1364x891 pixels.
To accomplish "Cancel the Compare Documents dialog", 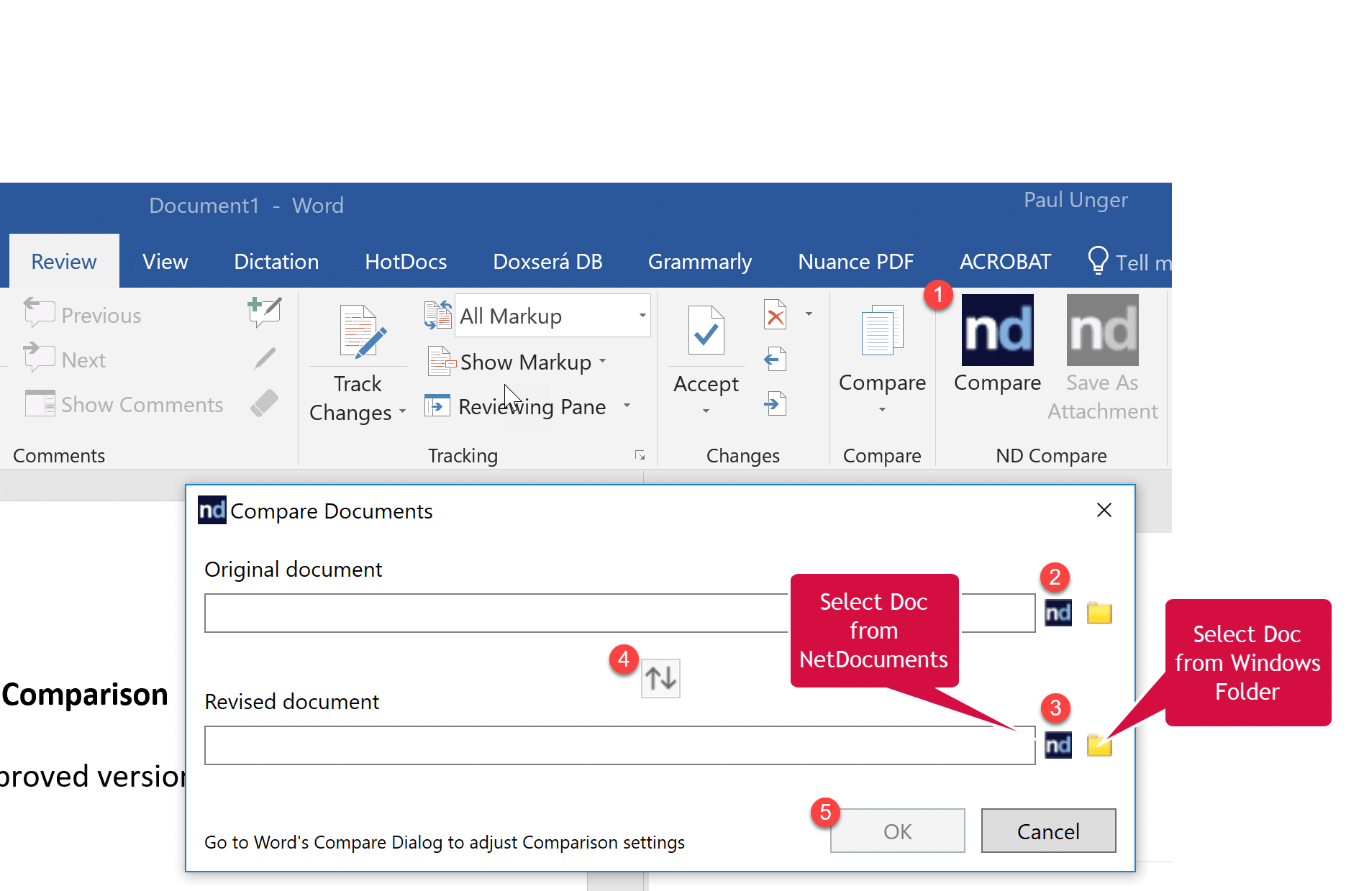I will 1048,831.
